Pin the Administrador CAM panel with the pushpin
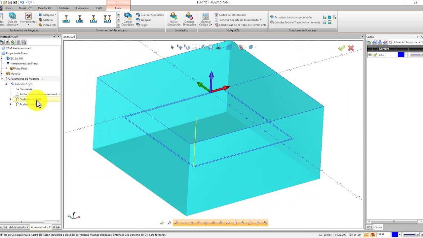 click(x=54, y=37)
